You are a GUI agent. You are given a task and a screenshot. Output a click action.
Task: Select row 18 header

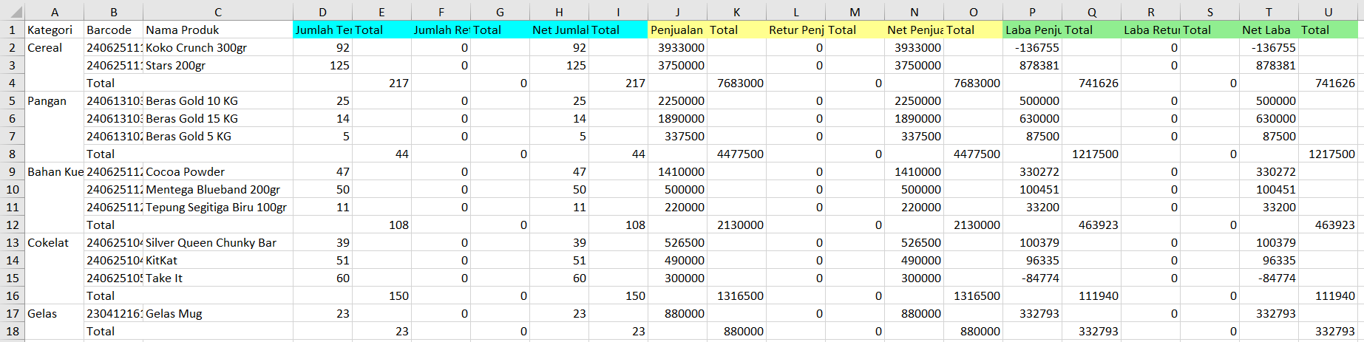click(x=12, y=331)
